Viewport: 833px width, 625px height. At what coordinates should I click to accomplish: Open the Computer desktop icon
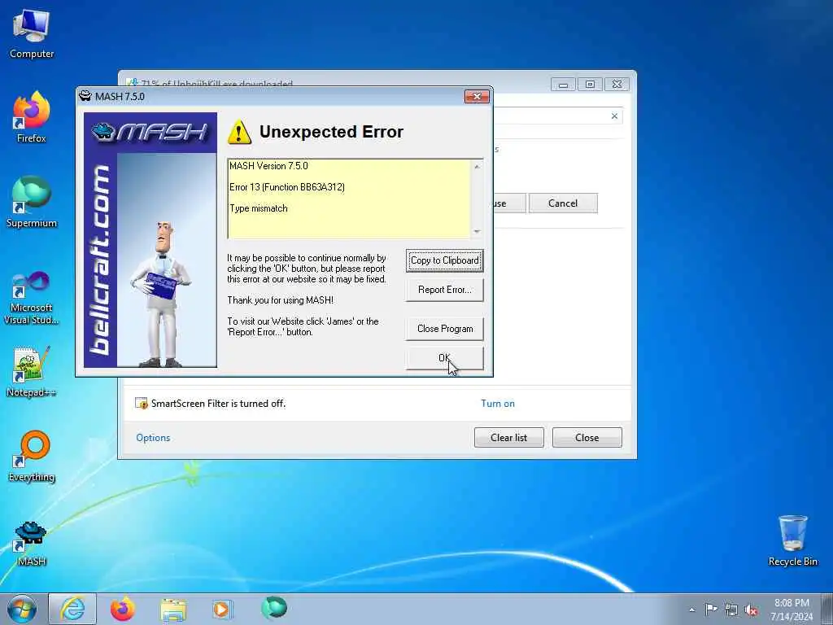32,34
